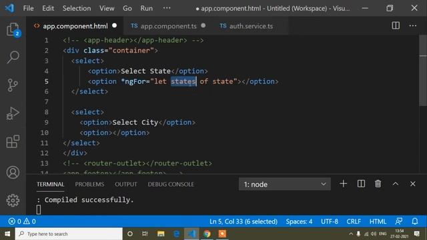Click 'Compiled successfully.' terminal text

pos(89,200)
